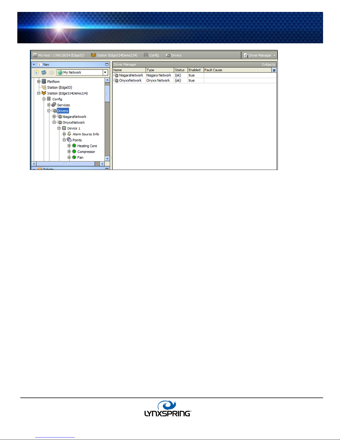
Task: Select My Host breadcrumb in path bar
Action: [x=59, y=56]
